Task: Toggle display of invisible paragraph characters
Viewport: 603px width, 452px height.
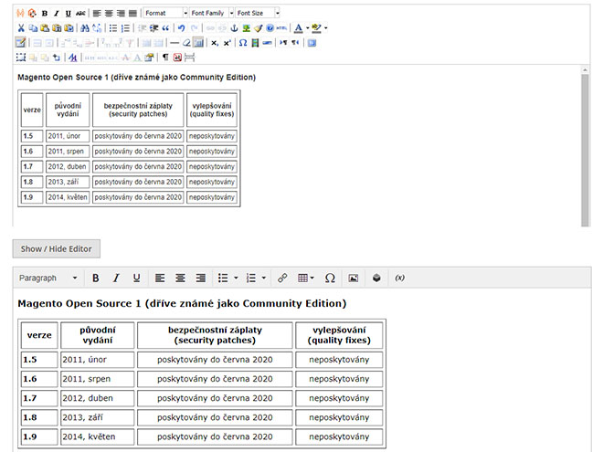Action: [165, 58]
